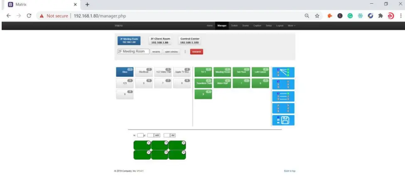
Task: Select the Xbox input source
Action: coord(125,72)
